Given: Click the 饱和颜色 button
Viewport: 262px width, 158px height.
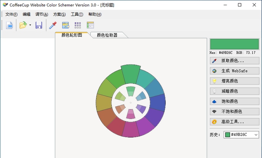Looking at the screenshot, I should click(x=234, y=101).
